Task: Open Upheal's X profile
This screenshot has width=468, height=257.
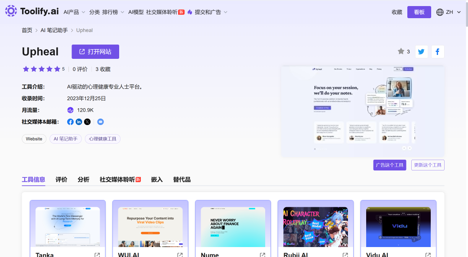Action: click(87, 122)
